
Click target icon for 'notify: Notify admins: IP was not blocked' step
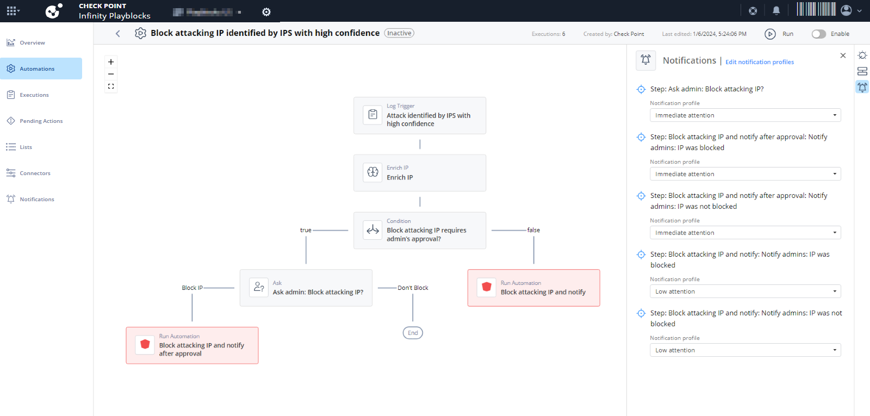pyautogui.click(x=641, y=313)
